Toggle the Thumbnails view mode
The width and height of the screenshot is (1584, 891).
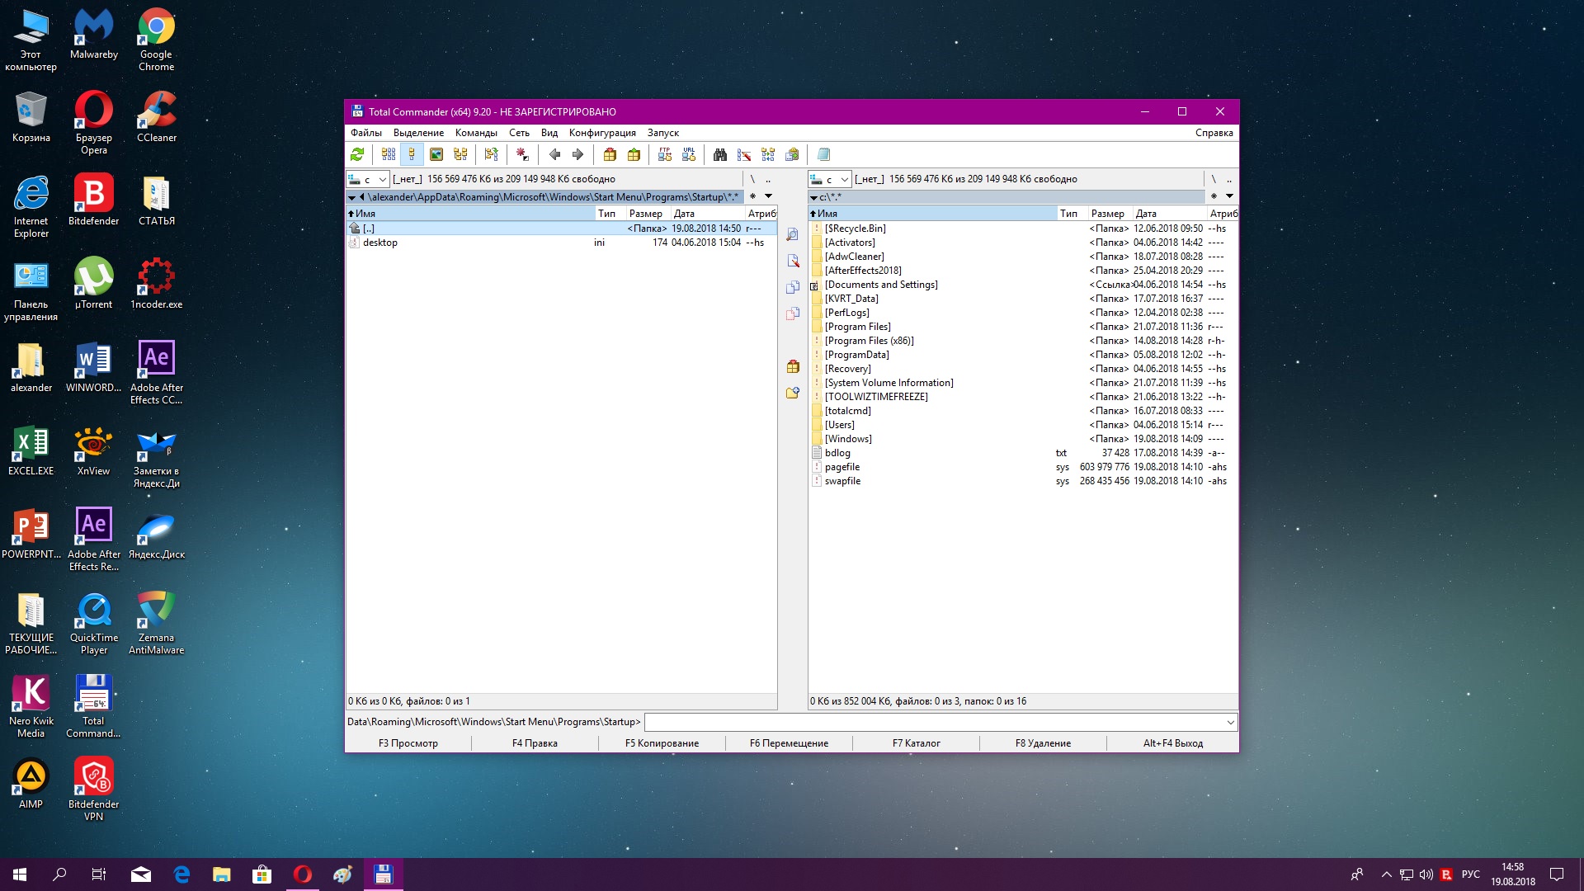point(436,154)
